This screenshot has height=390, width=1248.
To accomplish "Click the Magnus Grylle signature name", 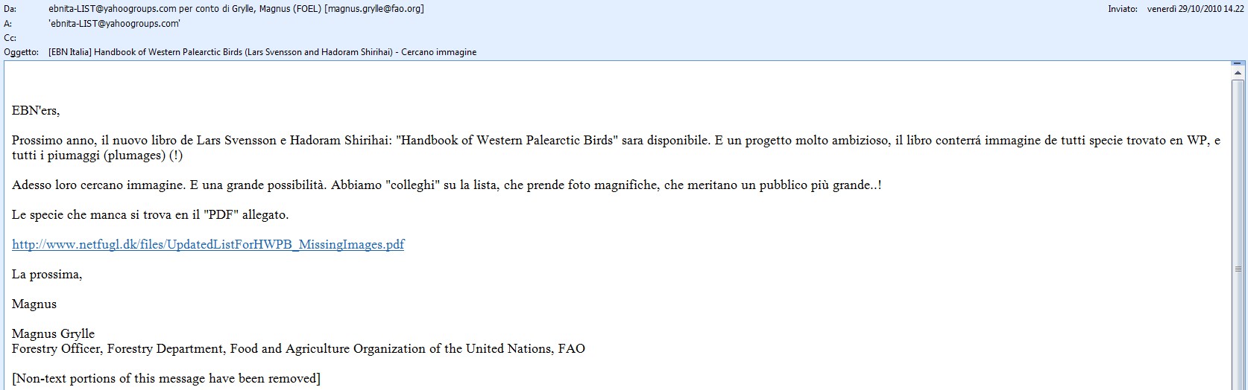I will (x=53, y=334).
